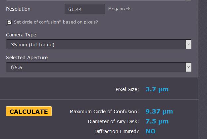Click the Resolution input field showing 61.44
This screenshot has width=207, height=139.
point(84,9)
